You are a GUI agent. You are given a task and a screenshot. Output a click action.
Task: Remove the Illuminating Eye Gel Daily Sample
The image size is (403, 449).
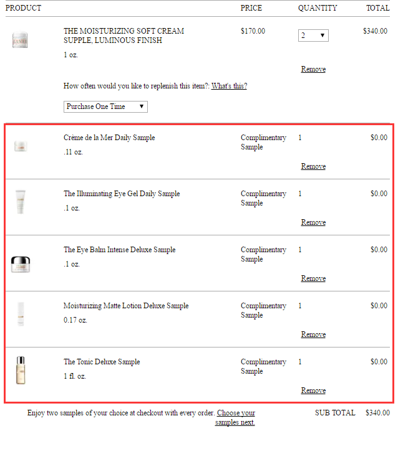coord(313,222)
